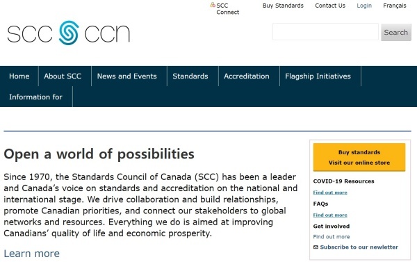This screenshot has height=262, width=417.
Task: Open the Standards navigation item
Action: point(190,76)
